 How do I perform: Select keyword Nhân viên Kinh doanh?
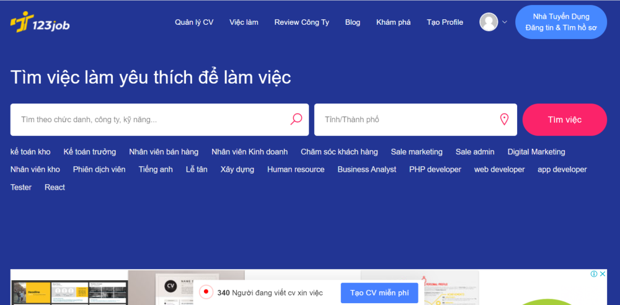249,152
